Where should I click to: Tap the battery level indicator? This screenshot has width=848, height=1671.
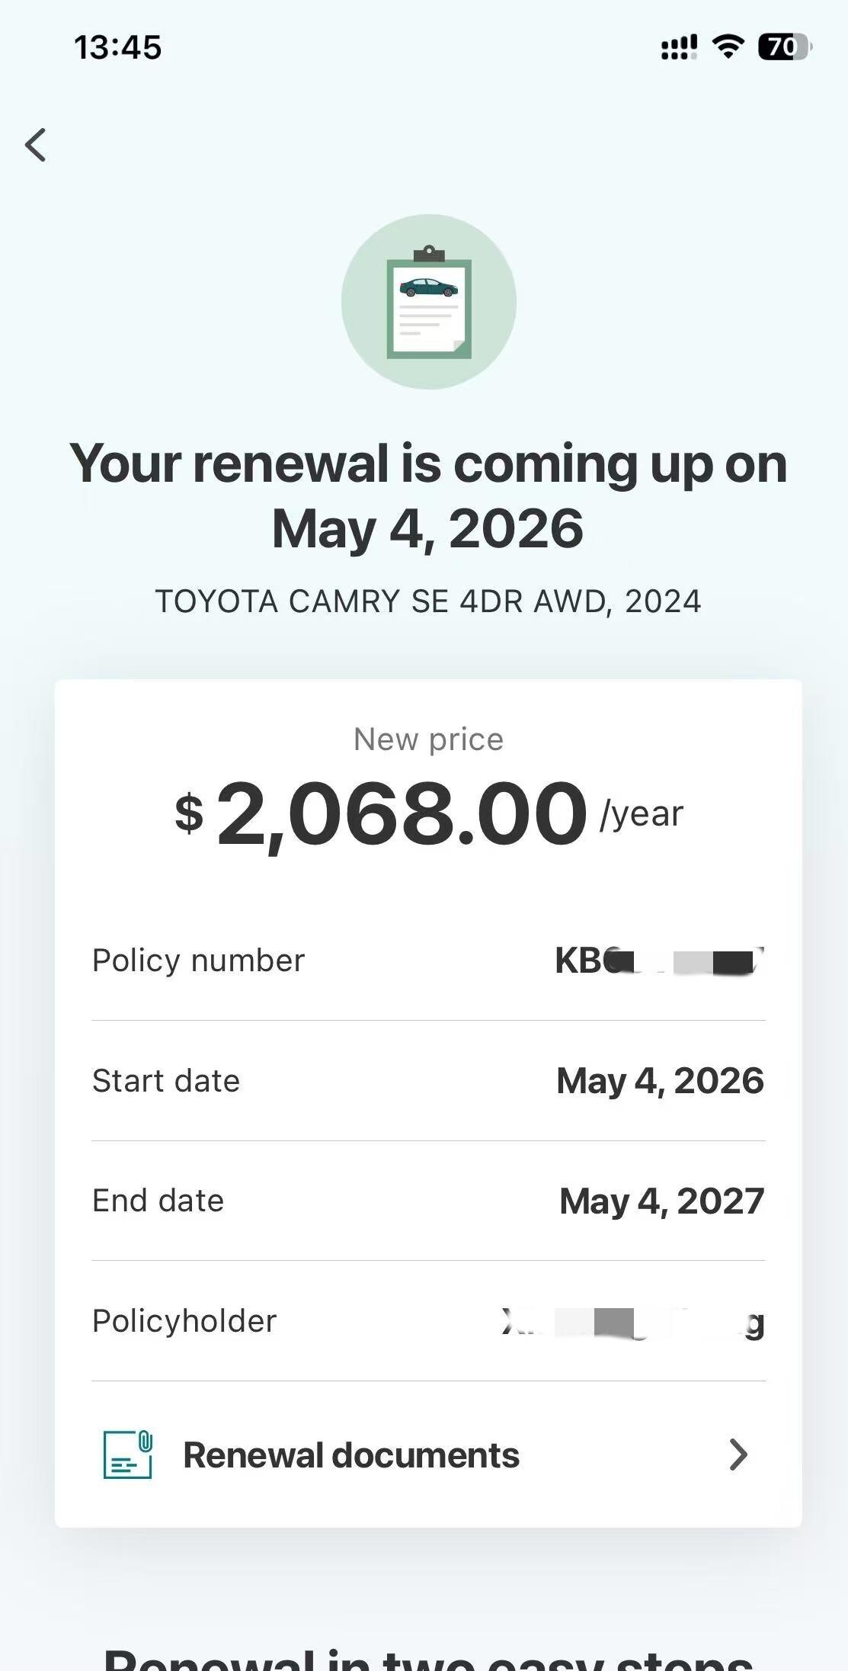point(783,47)
